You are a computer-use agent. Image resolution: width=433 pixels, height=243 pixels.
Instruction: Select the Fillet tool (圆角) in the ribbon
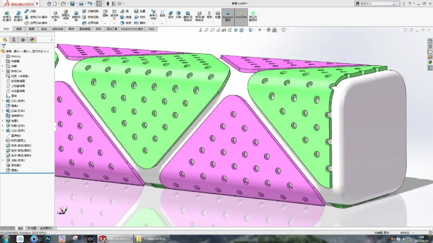(105, 13)
